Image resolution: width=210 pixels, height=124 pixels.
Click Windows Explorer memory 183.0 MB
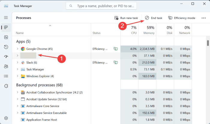pyautogui.click(x=148, y=76)
